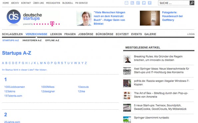Open the Facebook icon
This screenshot has height=123, width=198.
150,3
